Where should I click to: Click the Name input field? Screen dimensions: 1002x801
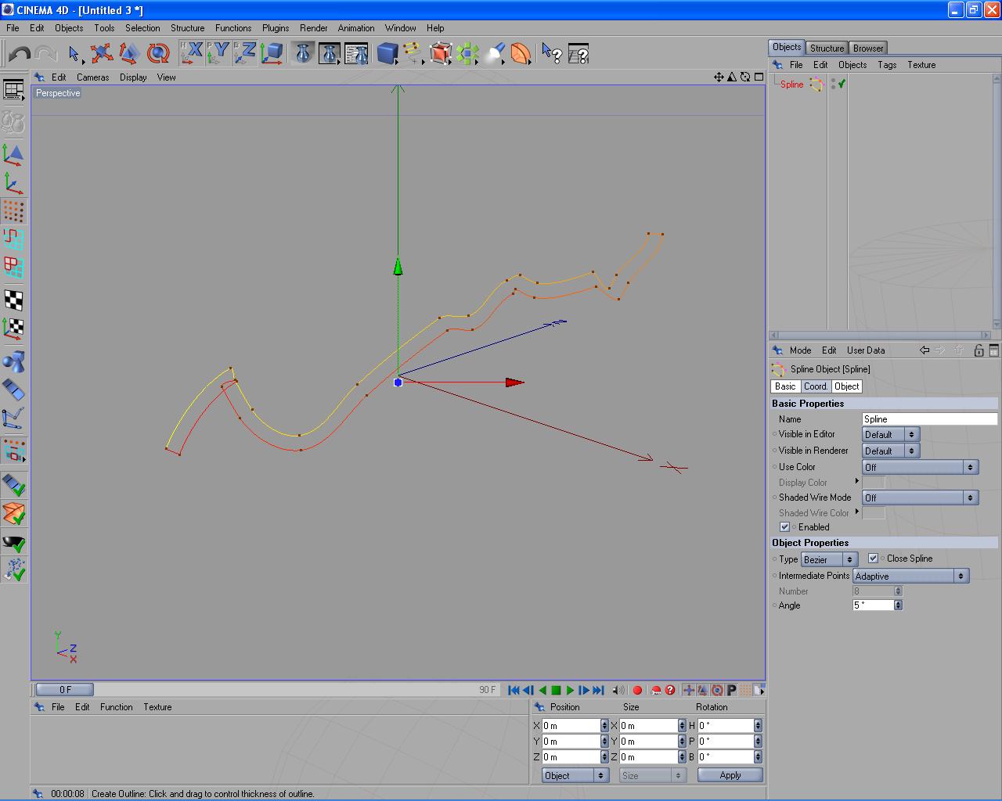928,419
